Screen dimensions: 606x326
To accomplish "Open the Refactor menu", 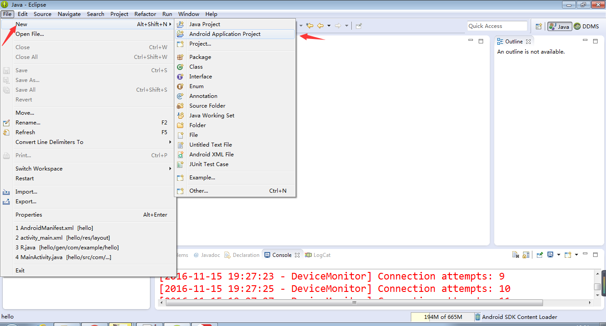I will point(145,14).
